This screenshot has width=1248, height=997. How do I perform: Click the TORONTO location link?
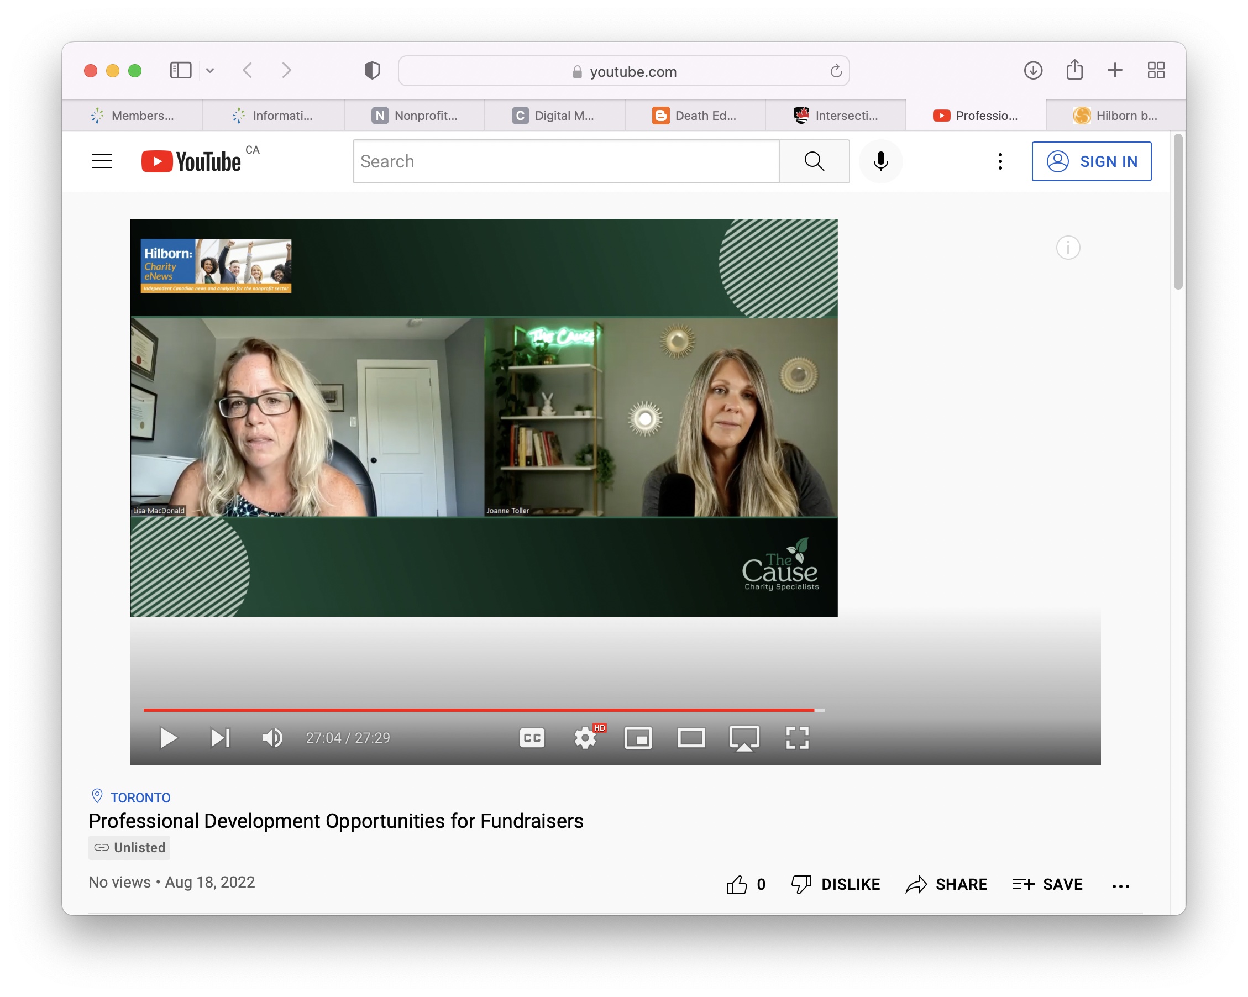[x=140, y=797]
